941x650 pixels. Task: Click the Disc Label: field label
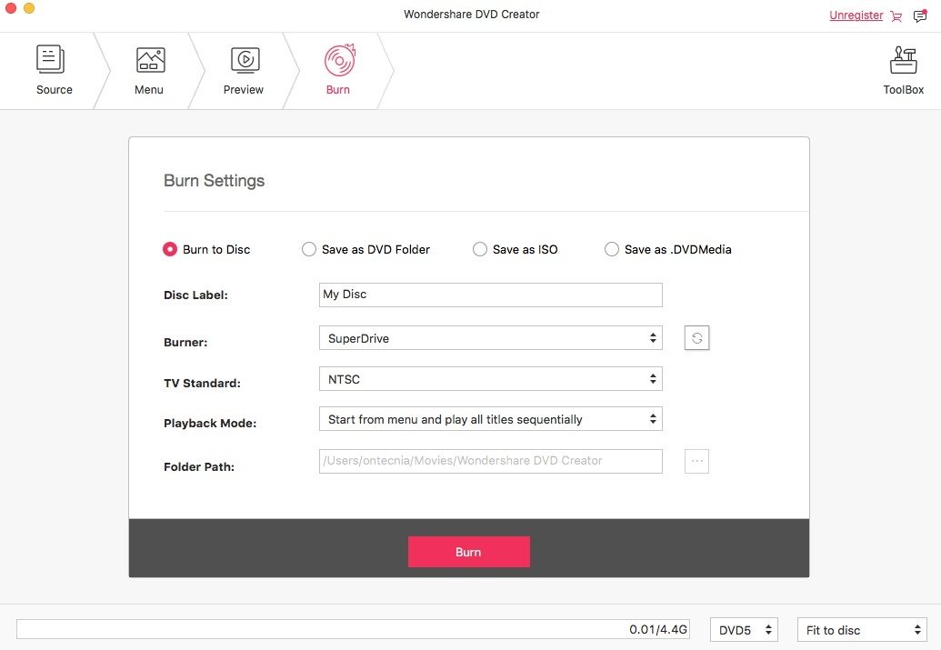(195, 295)
